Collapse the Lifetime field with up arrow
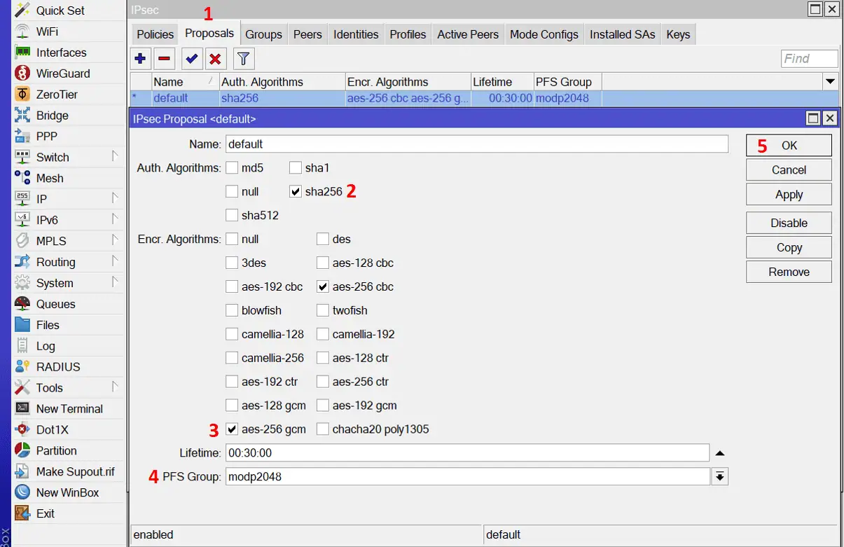The height and width of the screenshot is (547, 844). pos(719,453)
